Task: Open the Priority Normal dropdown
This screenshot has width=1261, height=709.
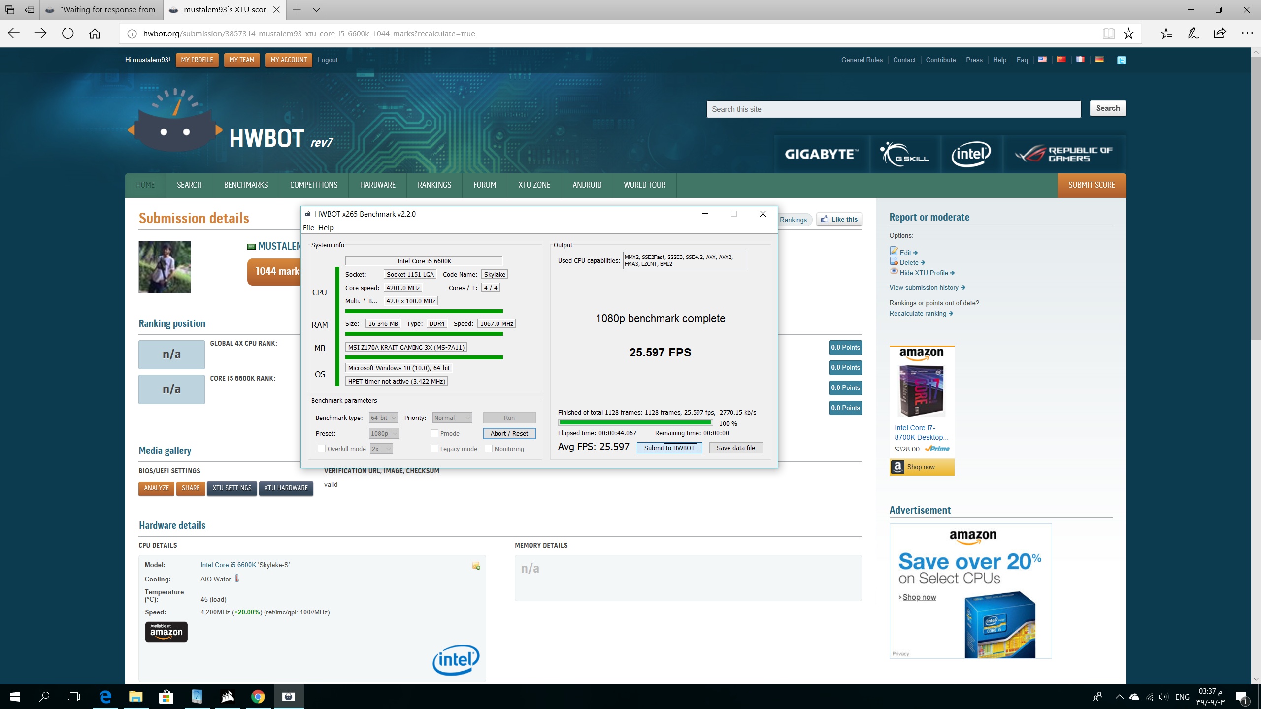Action: (x=452, y=418)
